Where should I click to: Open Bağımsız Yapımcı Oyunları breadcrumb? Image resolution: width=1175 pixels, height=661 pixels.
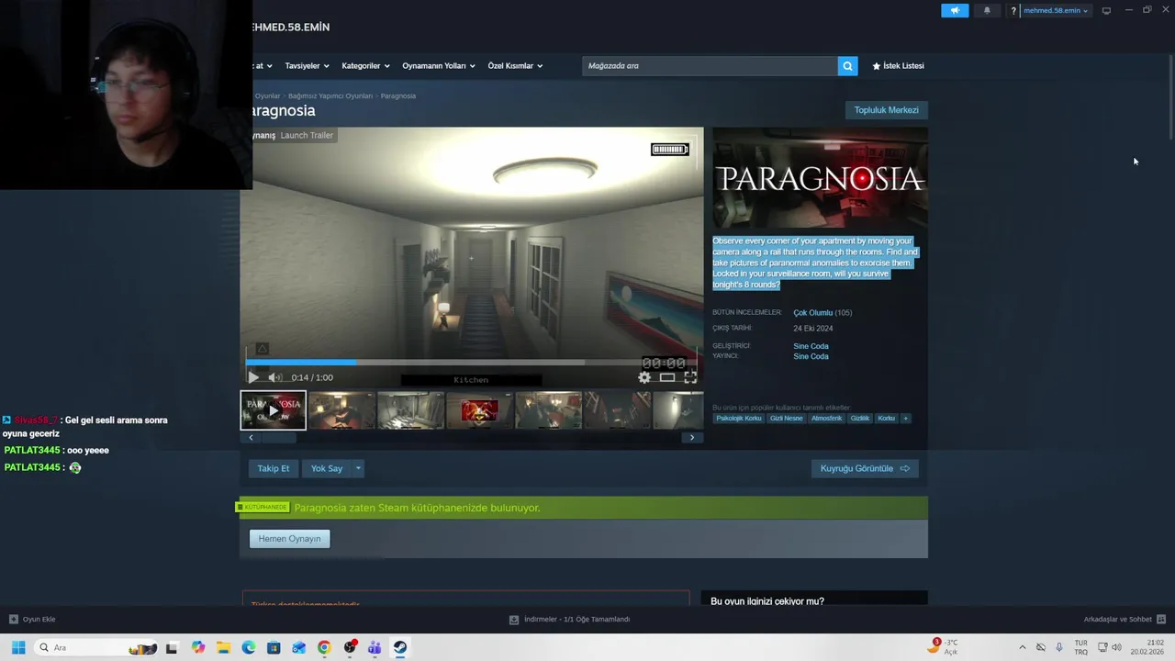click(330, 95)
